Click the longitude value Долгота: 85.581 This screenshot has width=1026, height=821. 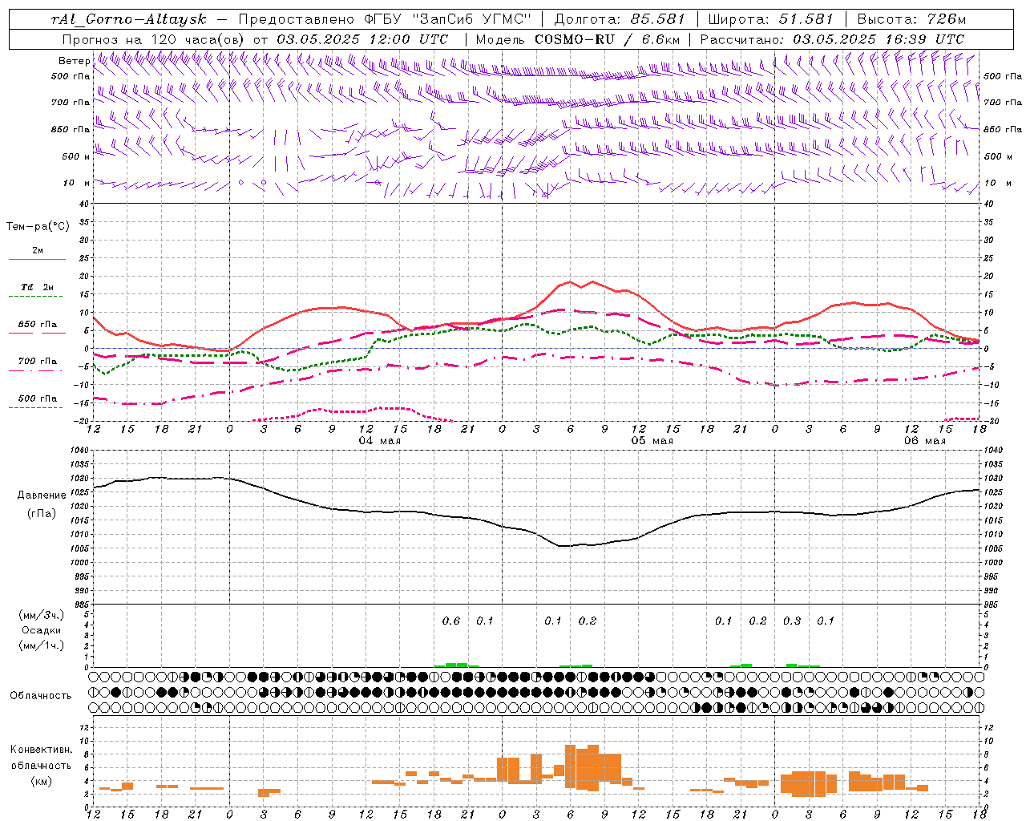(620, 18)
